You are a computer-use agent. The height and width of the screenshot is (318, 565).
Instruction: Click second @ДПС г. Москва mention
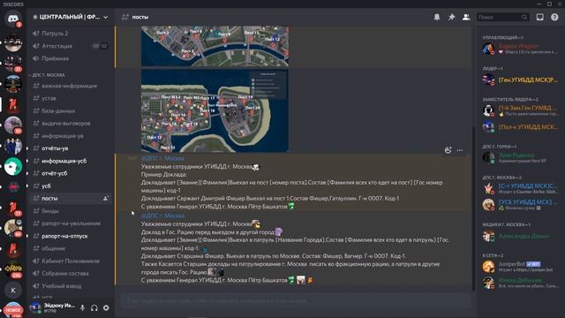[x=162, y=216]
